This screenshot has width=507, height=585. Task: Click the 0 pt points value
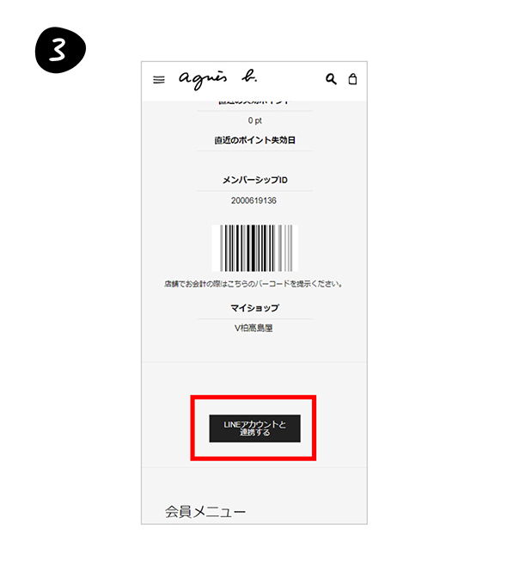[x=255, y=120]
